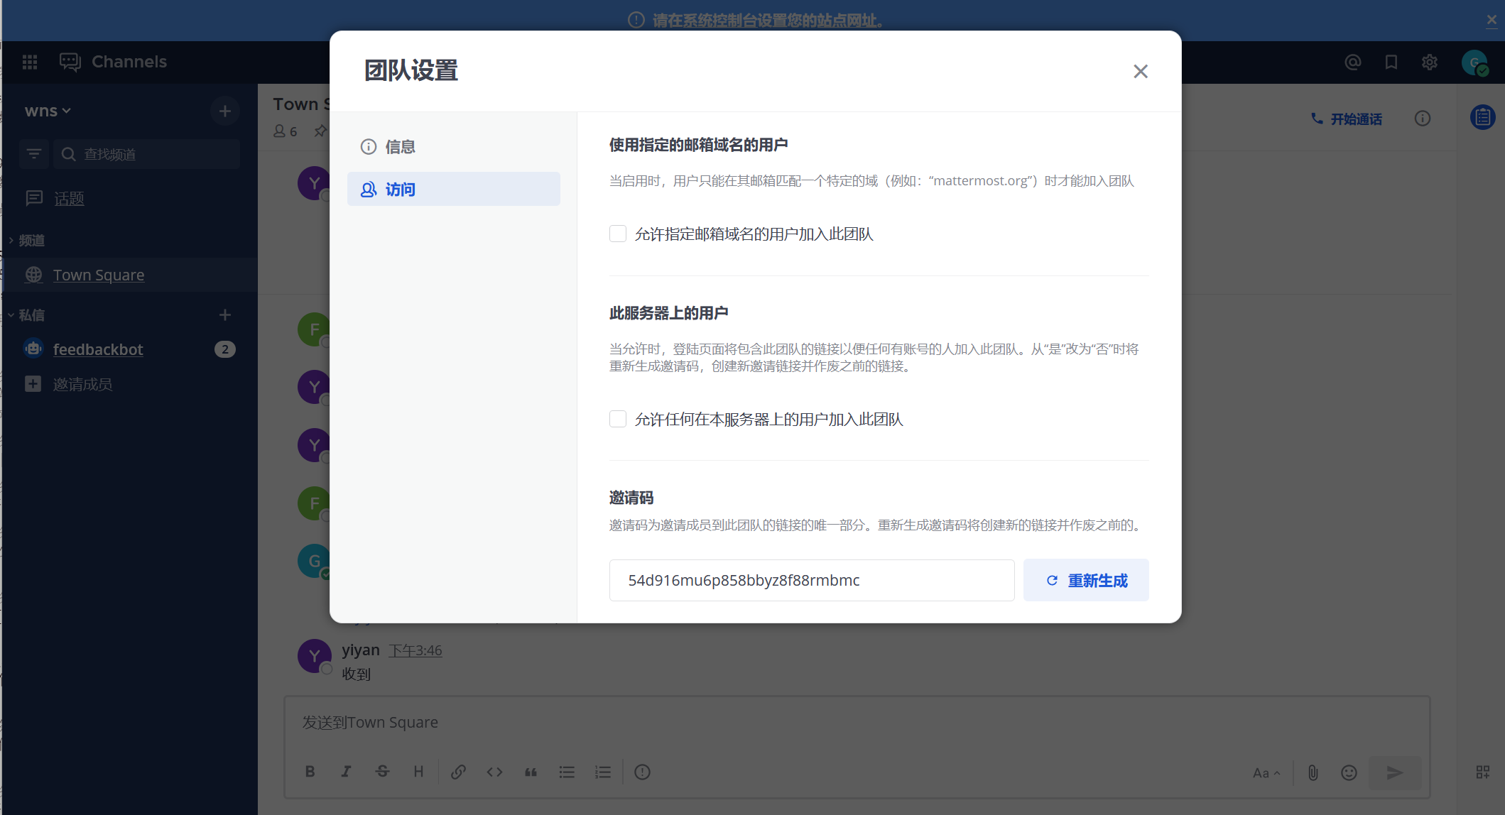
Task: Click 开始通话 start call button
Action: coord(1347,119)
